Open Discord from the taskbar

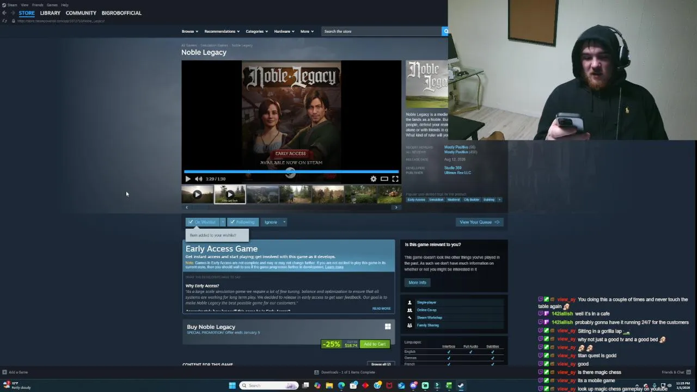tap(413, 385)
